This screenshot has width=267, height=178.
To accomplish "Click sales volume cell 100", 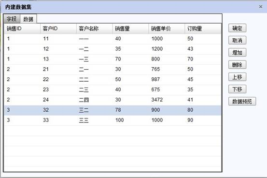I will (x=131, y=120).
